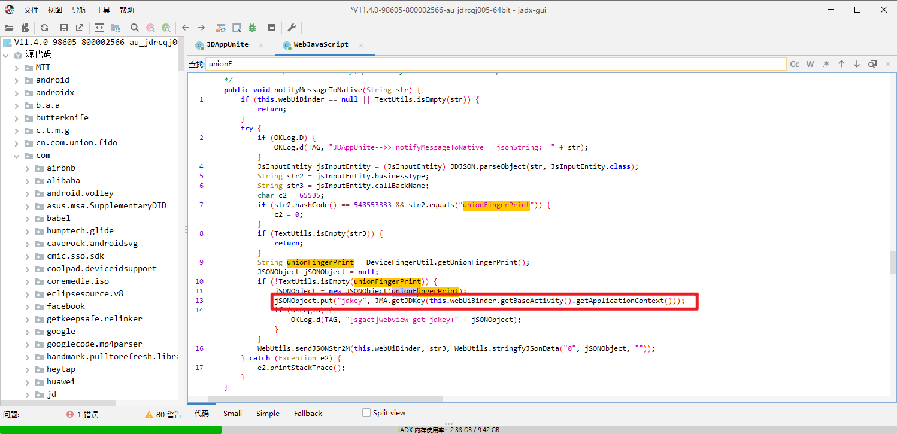
Task: Open text search with the magnifier icon
Action: [x=135, y=28]
